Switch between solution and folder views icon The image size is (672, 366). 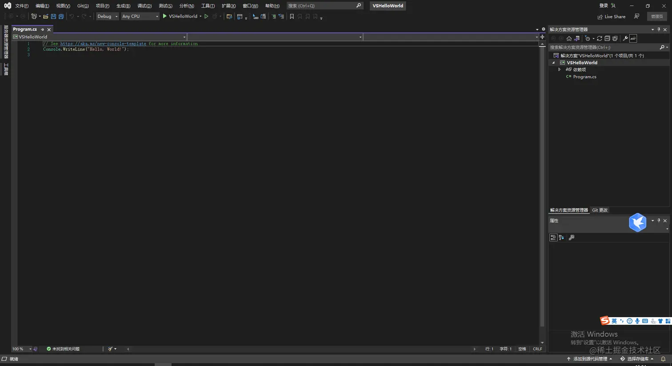tap(577, 39)
